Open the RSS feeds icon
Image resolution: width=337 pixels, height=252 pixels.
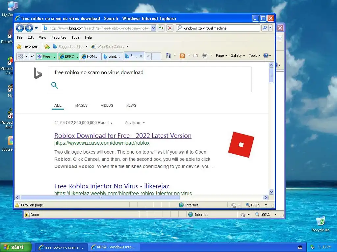(182, 56)
